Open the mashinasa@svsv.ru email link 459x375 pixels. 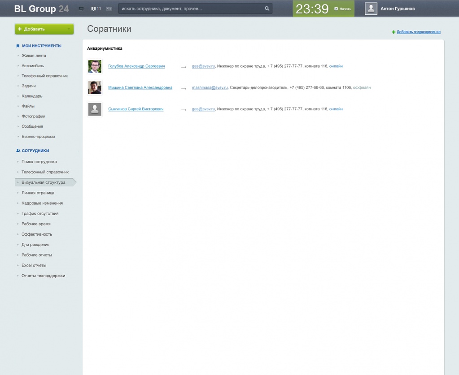pyautogui.click(x=210, y=88)
